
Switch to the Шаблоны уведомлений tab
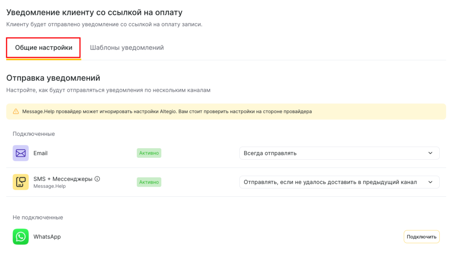(x=127, y=48)
